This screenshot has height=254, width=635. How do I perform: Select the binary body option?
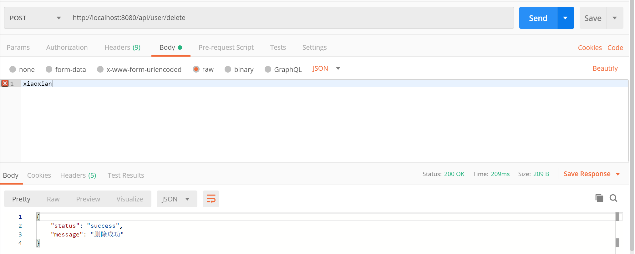click(228, 69)
